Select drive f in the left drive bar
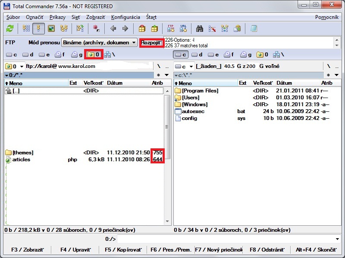 (x=60, y=55)
